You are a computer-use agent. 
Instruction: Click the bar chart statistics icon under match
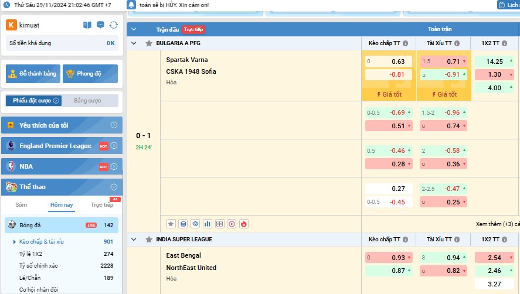[x=208, y=224]
